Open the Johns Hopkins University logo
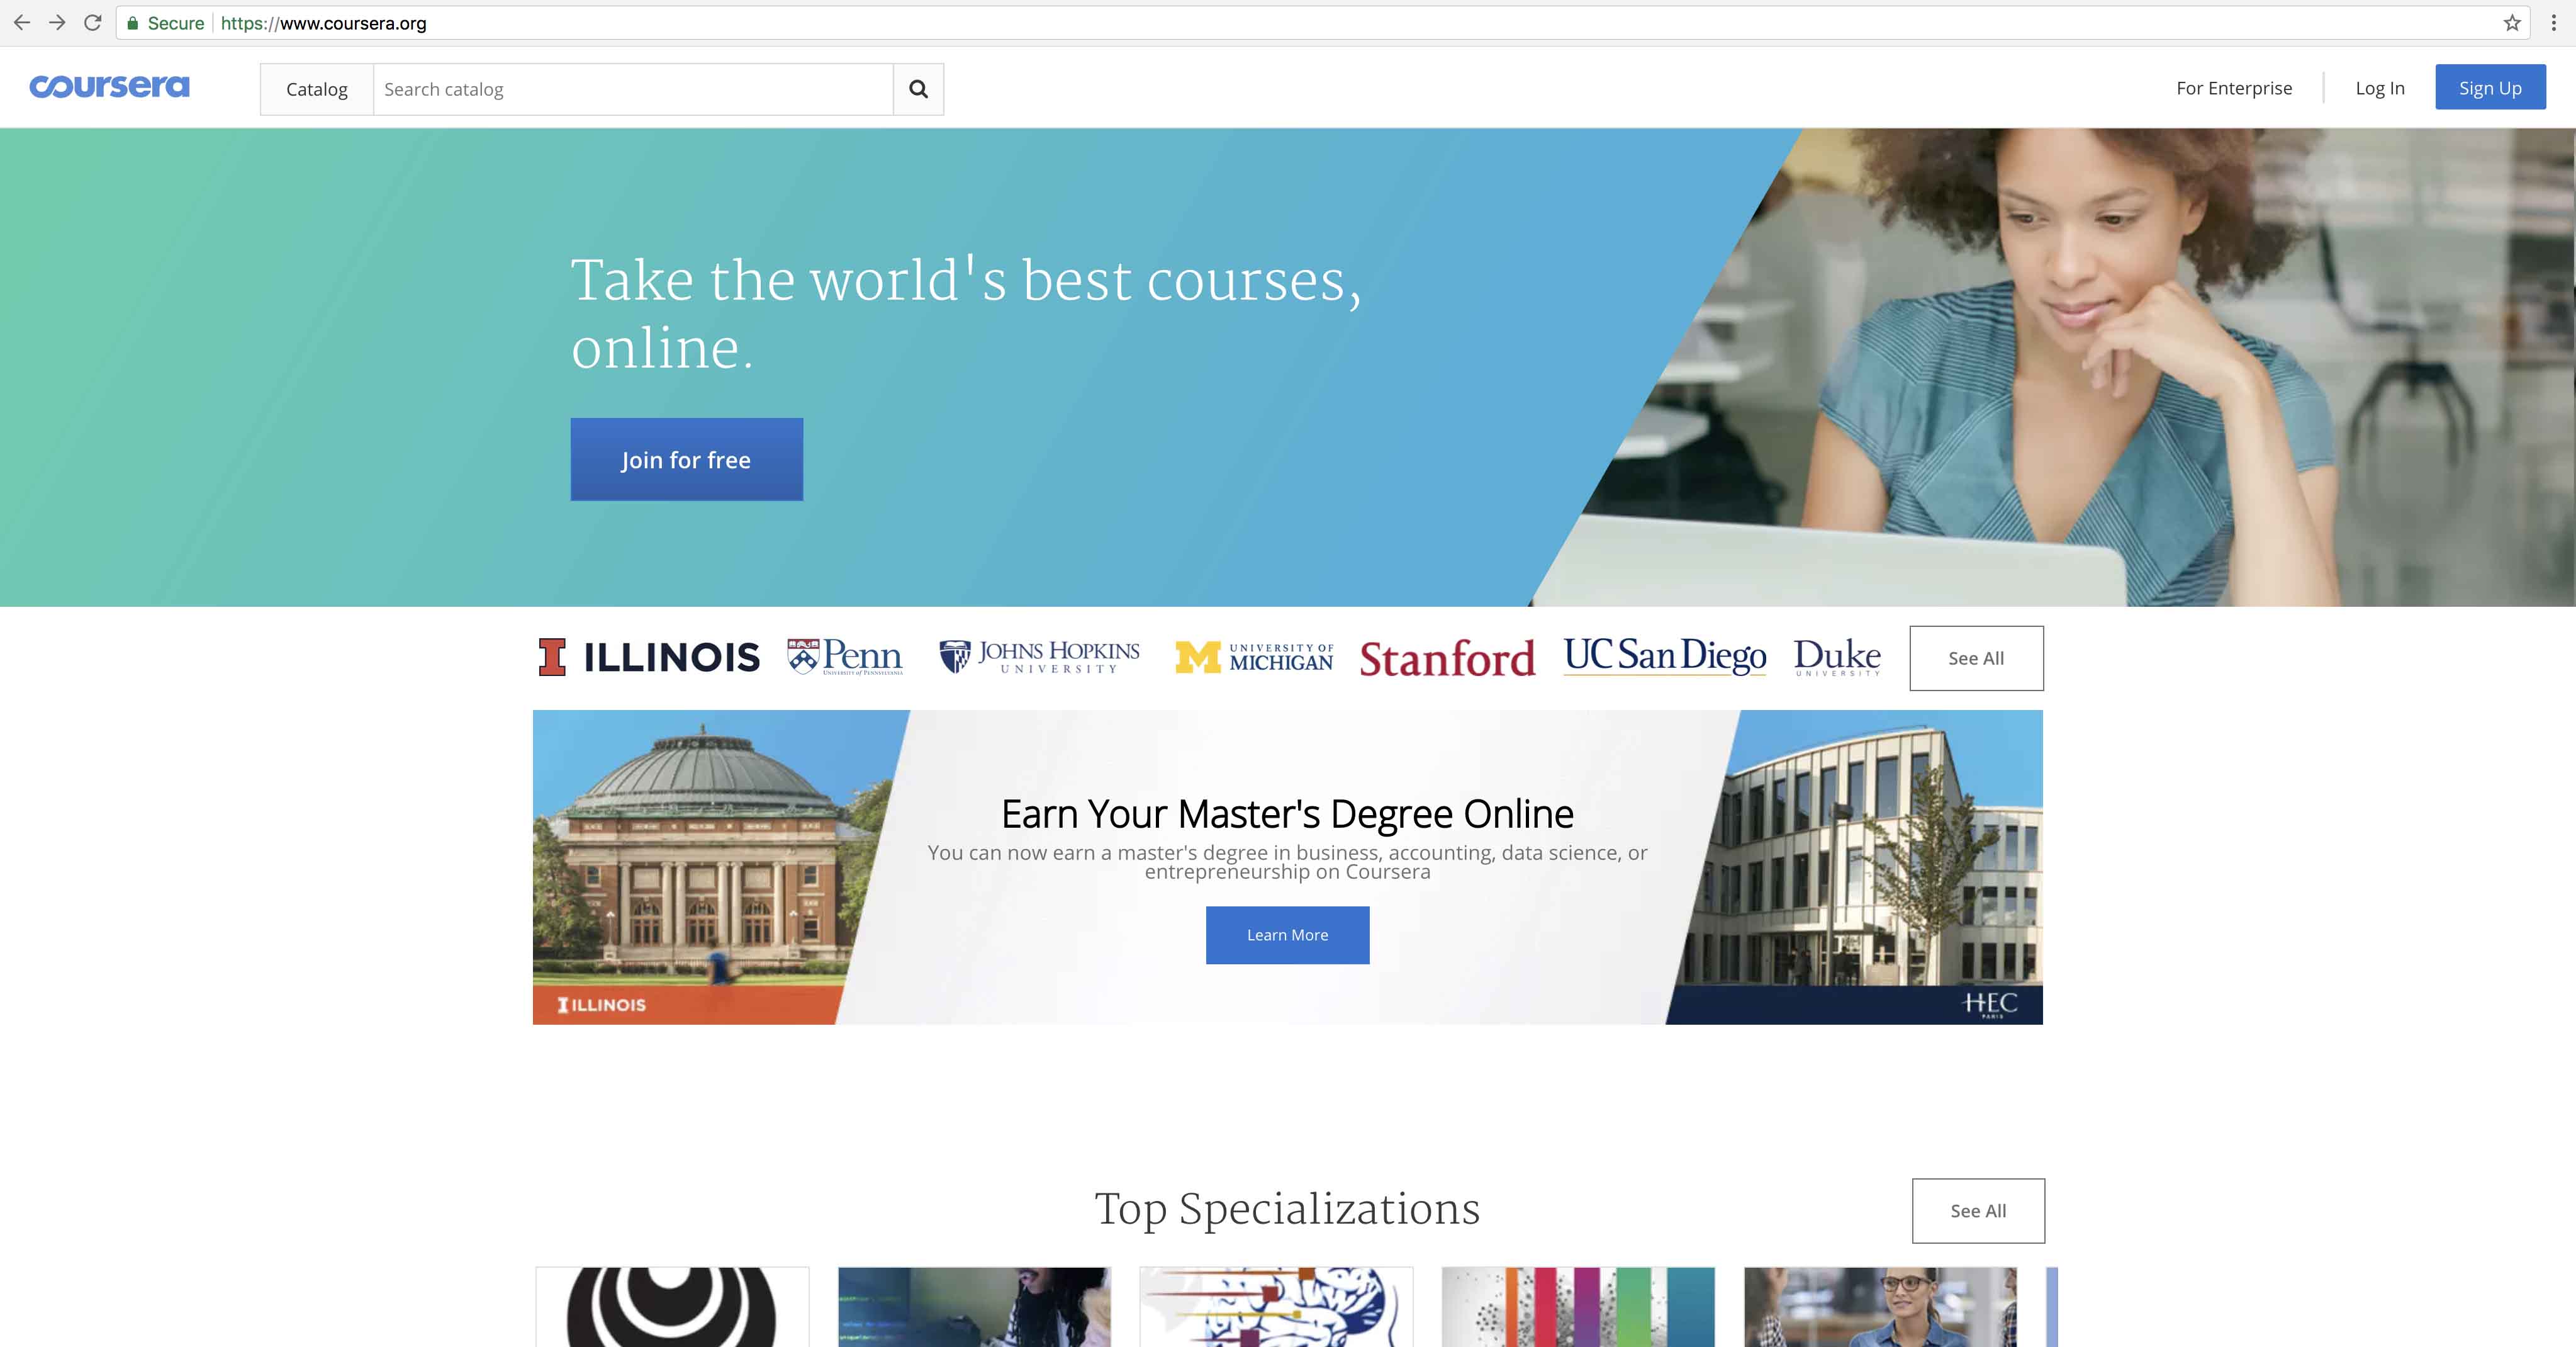The image size is (2576, 1347). pos(1039,657)
